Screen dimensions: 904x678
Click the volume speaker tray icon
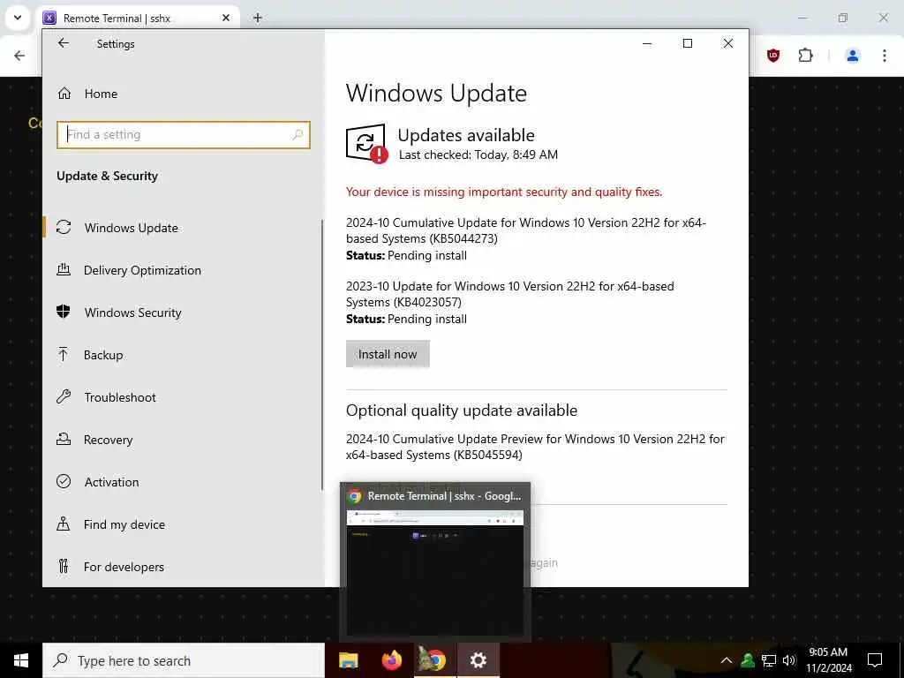[789, 660]
